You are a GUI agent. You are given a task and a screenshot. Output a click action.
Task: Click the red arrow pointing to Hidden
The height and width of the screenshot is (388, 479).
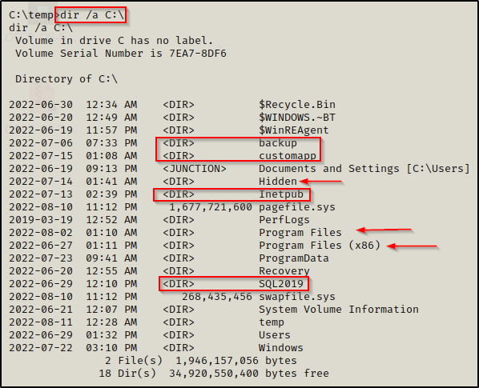coord(320,182)
